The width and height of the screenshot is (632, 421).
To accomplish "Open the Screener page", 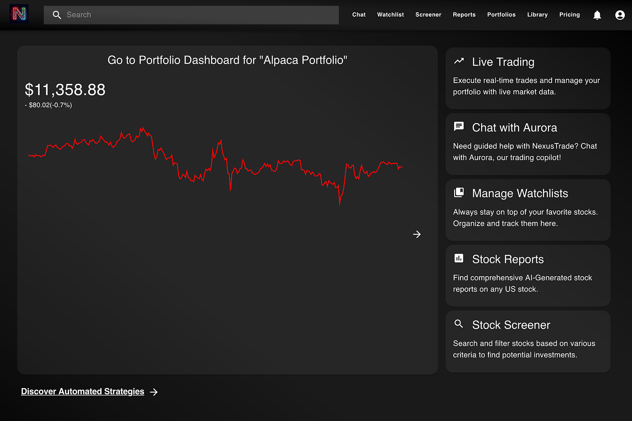I will point(428,14).
